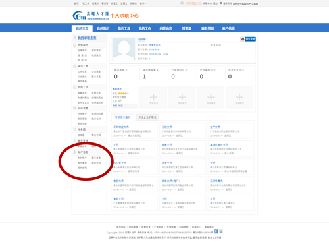This screenshot has height=244, width=329.
Task: Open the 我的求职主页 sidebar heading
Action: 87,38
